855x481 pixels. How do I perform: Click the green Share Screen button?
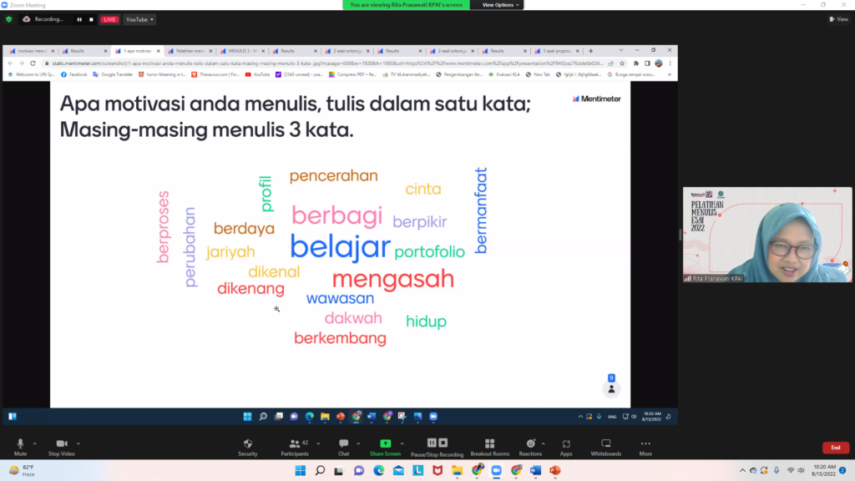coord(385,448)
